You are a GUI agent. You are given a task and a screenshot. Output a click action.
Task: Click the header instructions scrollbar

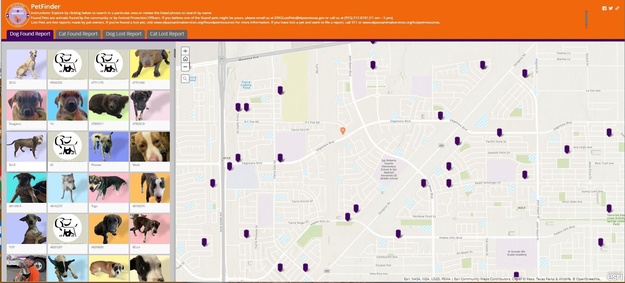(586, 18)
